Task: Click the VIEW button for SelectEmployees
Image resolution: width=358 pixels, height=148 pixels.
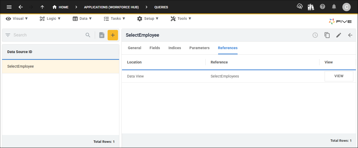Action: pyautogui.click(x=339, y=76)
